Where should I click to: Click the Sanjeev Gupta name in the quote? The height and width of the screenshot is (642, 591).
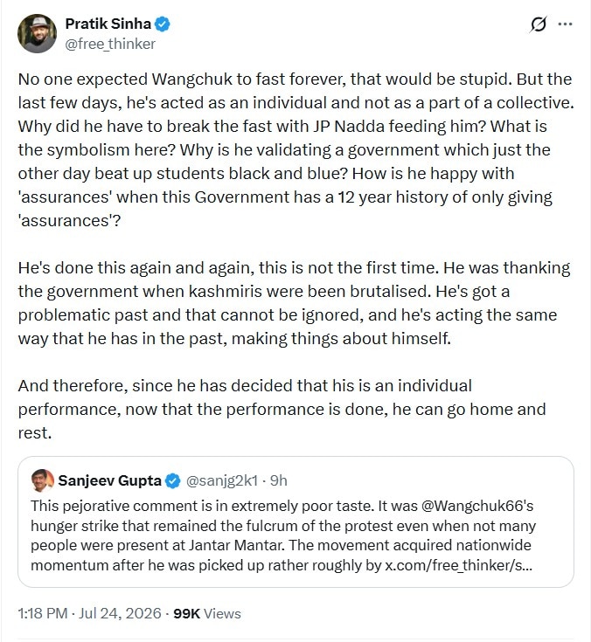click(x=109, y=480)
